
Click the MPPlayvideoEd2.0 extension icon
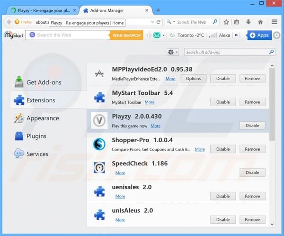coord(99,73)
